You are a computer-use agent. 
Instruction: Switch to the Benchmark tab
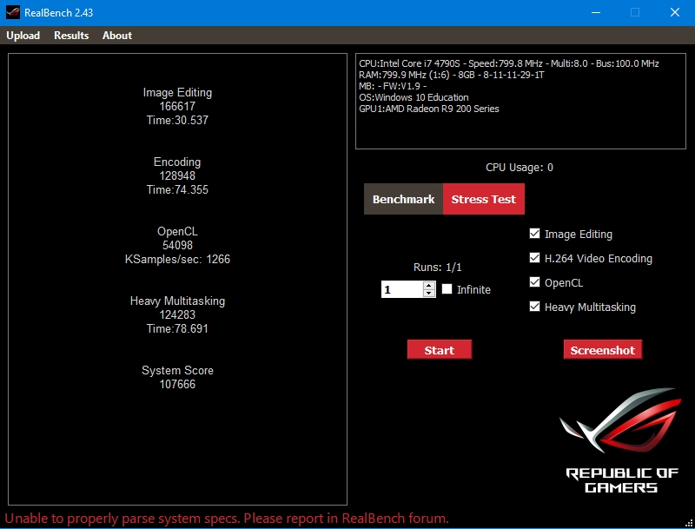[x=403, y=199]
